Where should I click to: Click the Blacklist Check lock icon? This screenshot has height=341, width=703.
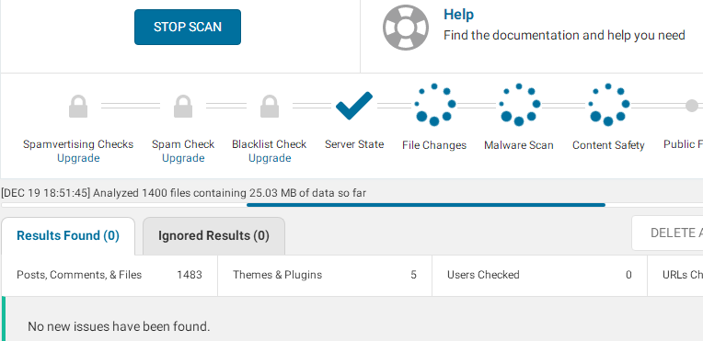coord(270,107)
